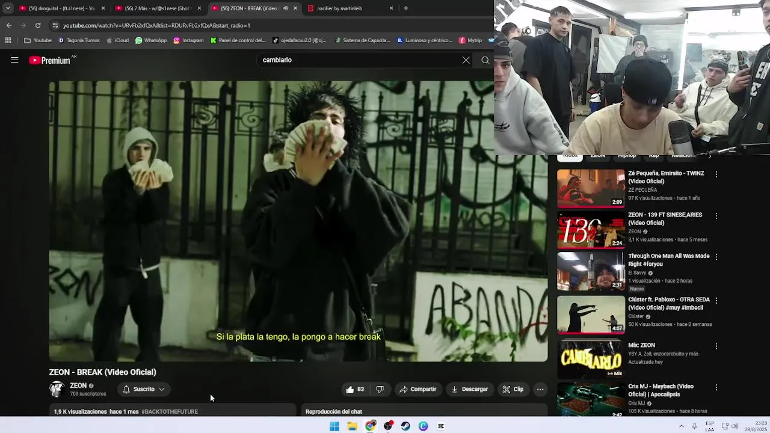
Task: Open the 23:23 clock and calendar
Action: (755, 426)
